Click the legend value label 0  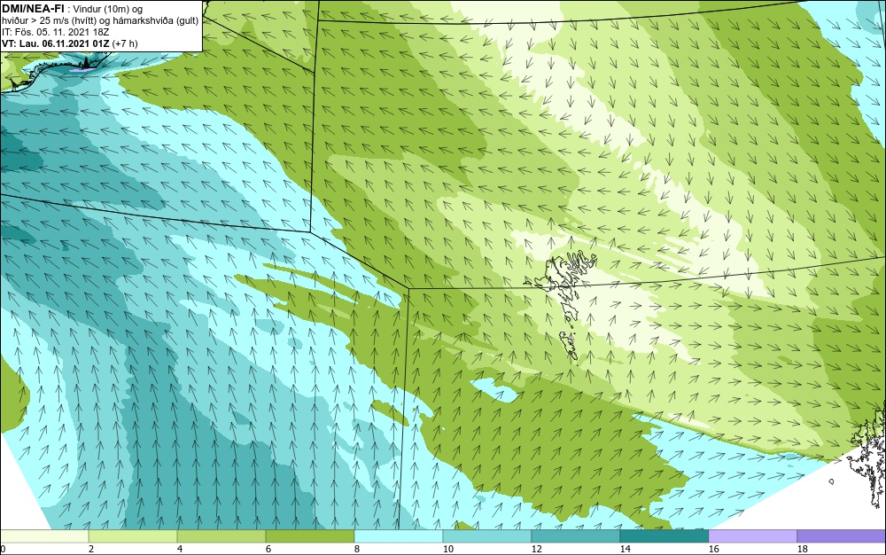[3, 549]
